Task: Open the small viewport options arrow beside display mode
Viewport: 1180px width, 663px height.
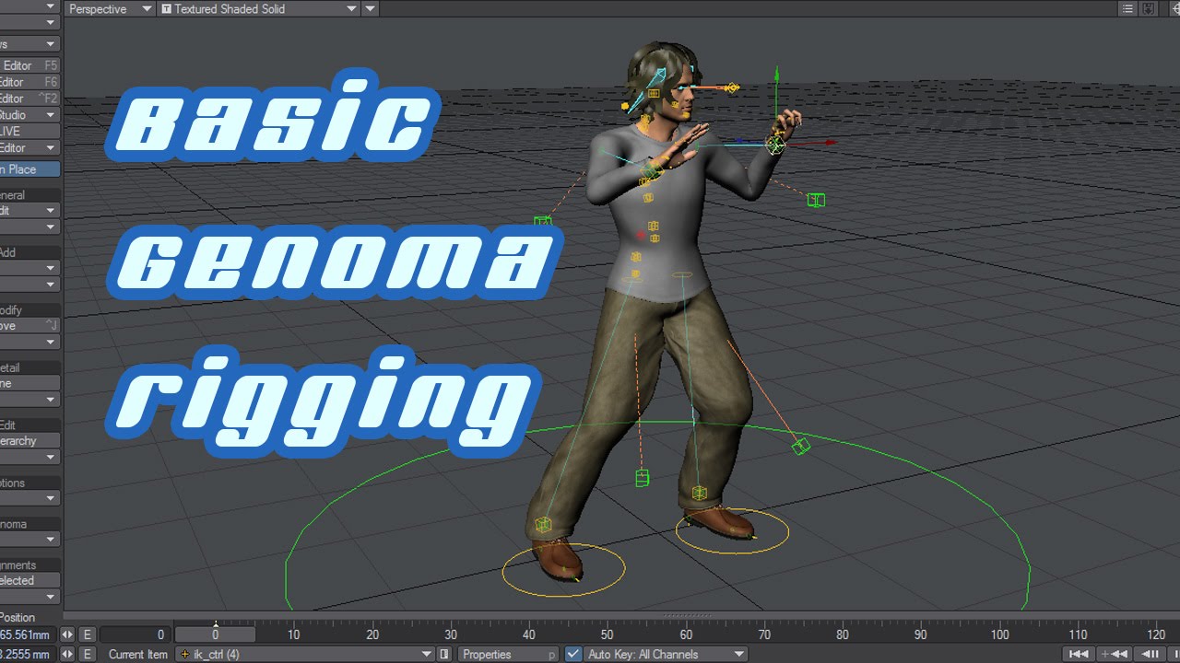Action: pos(370,9)
